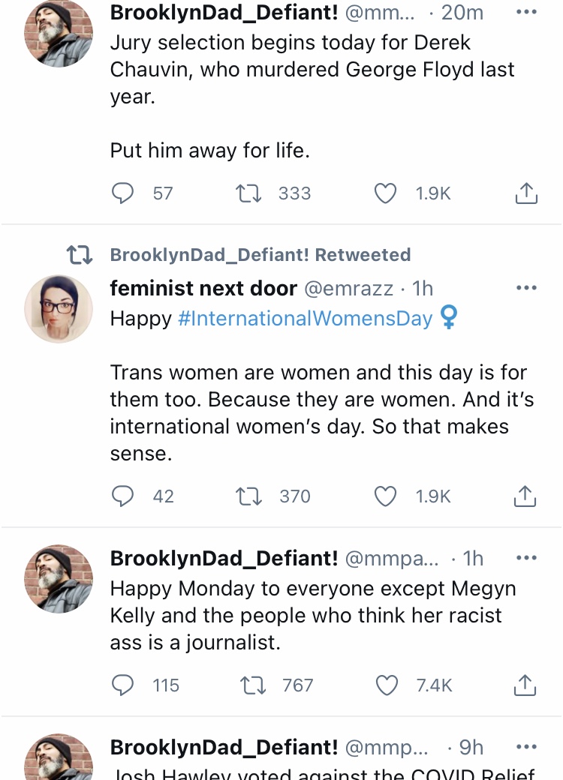Image resolution: width=563 pixels, height=780 pixels.
Task: Like the tweet about Derek Chauvin
Action: pyautogui.click(x=385, y=193)
